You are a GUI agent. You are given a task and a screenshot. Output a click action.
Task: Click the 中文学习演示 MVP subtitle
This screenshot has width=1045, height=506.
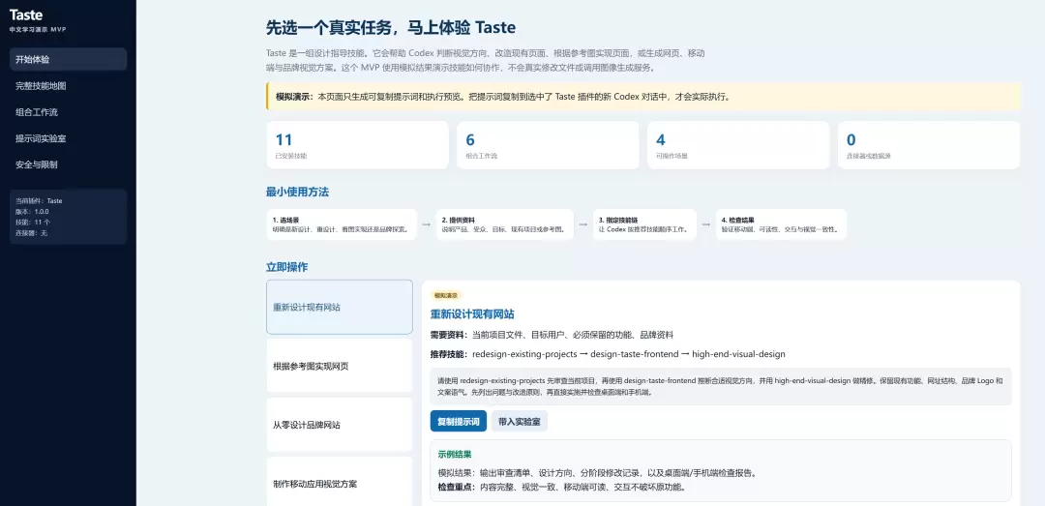38,30
